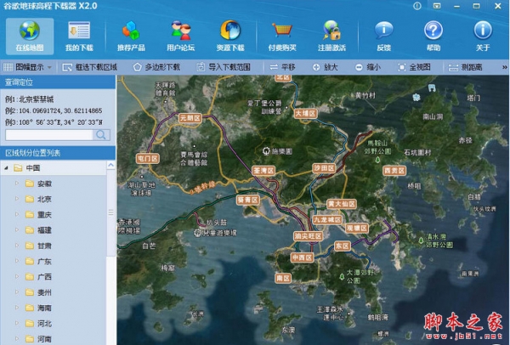Expand the 广东 folder
This screenshot has width=510, height=345.
coord(17,261)
